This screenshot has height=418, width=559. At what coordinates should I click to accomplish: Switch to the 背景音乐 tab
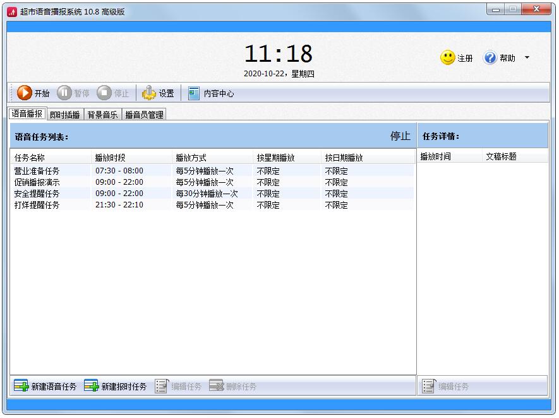pos(103,115)
